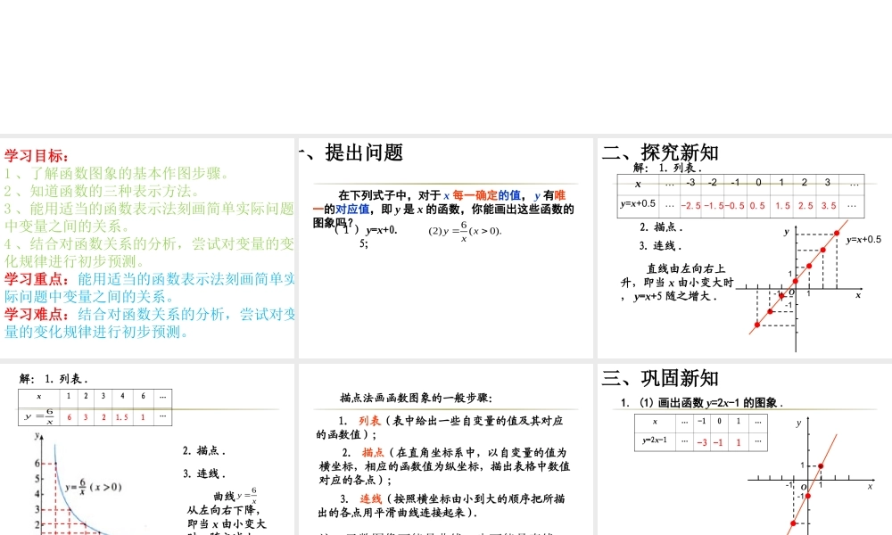892x535 pixels.
Task: Click the y=6/x (x>0) label on the blue curve
Action: point(94,487)
